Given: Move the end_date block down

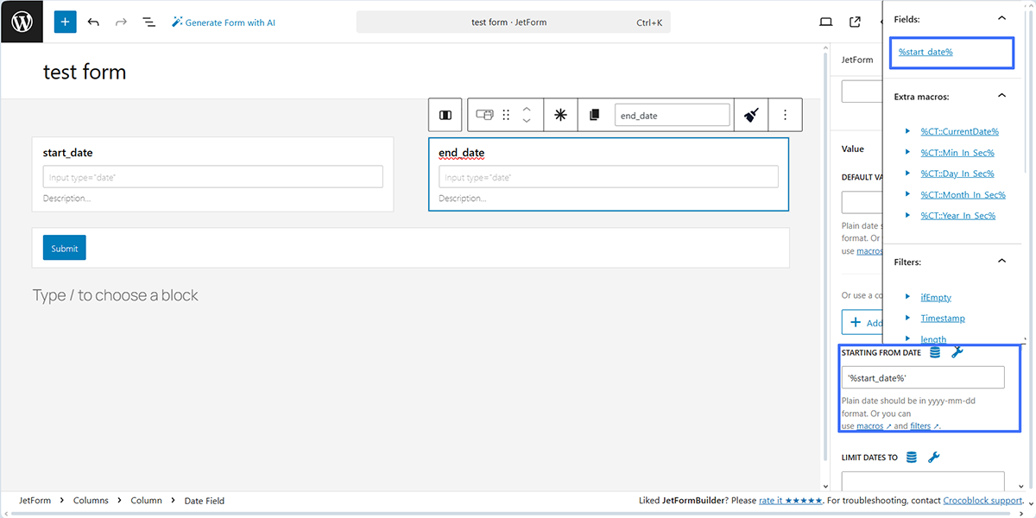Looking at the screenshot, I should coord(527,122).
